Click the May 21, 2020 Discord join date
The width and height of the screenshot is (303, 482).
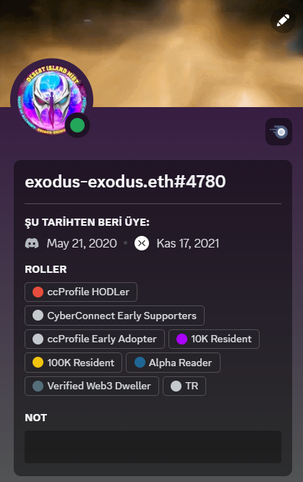[82, 243]
